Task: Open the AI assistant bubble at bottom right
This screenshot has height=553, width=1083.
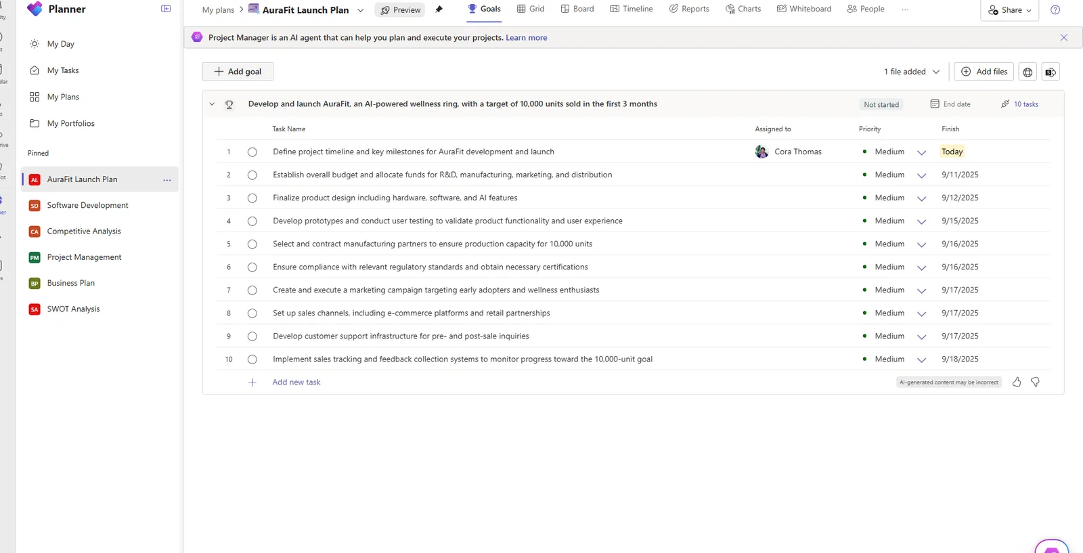Action: click(1051, 546)
